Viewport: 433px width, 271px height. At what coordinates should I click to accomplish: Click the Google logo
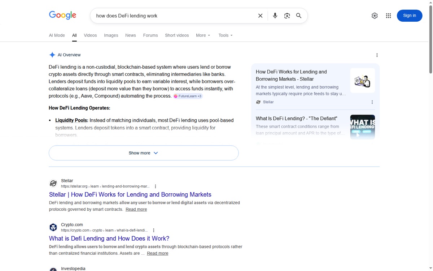click(x=63, y=15)
